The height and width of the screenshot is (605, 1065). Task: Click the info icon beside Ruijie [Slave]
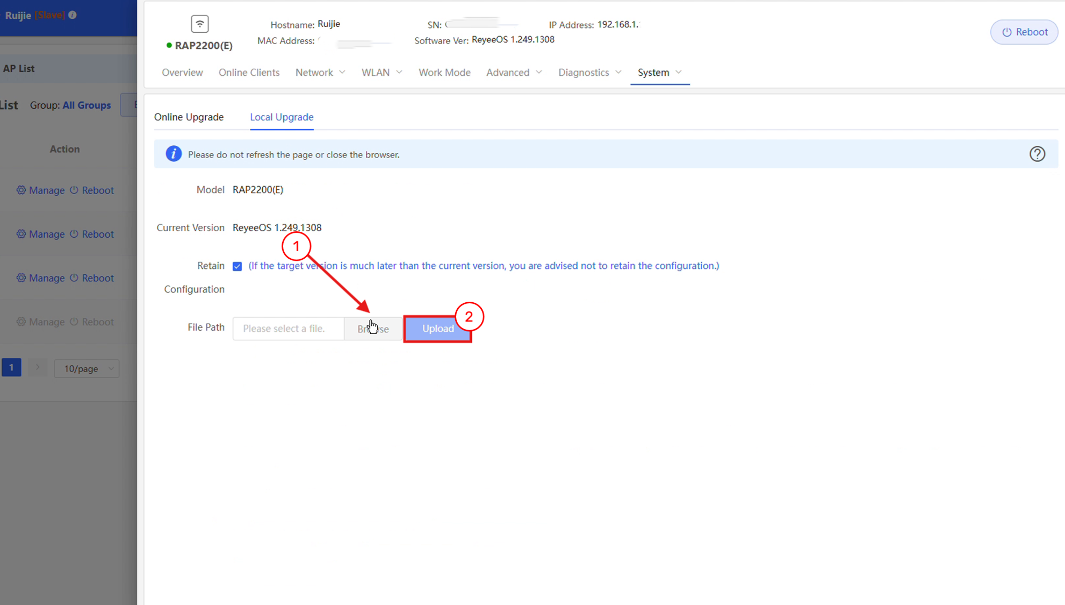pos(73,15)
